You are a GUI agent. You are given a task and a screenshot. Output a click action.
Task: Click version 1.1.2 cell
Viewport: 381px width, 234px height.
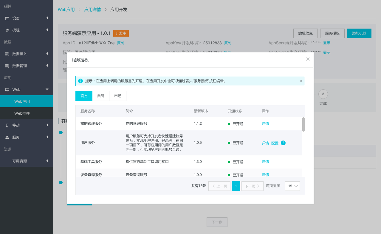click(198, 124)
